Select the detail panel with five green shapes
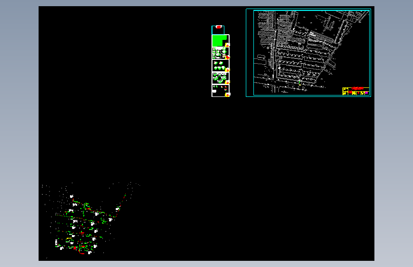The height and width of the screenshot is (267, 413). [x=221, y=66]
